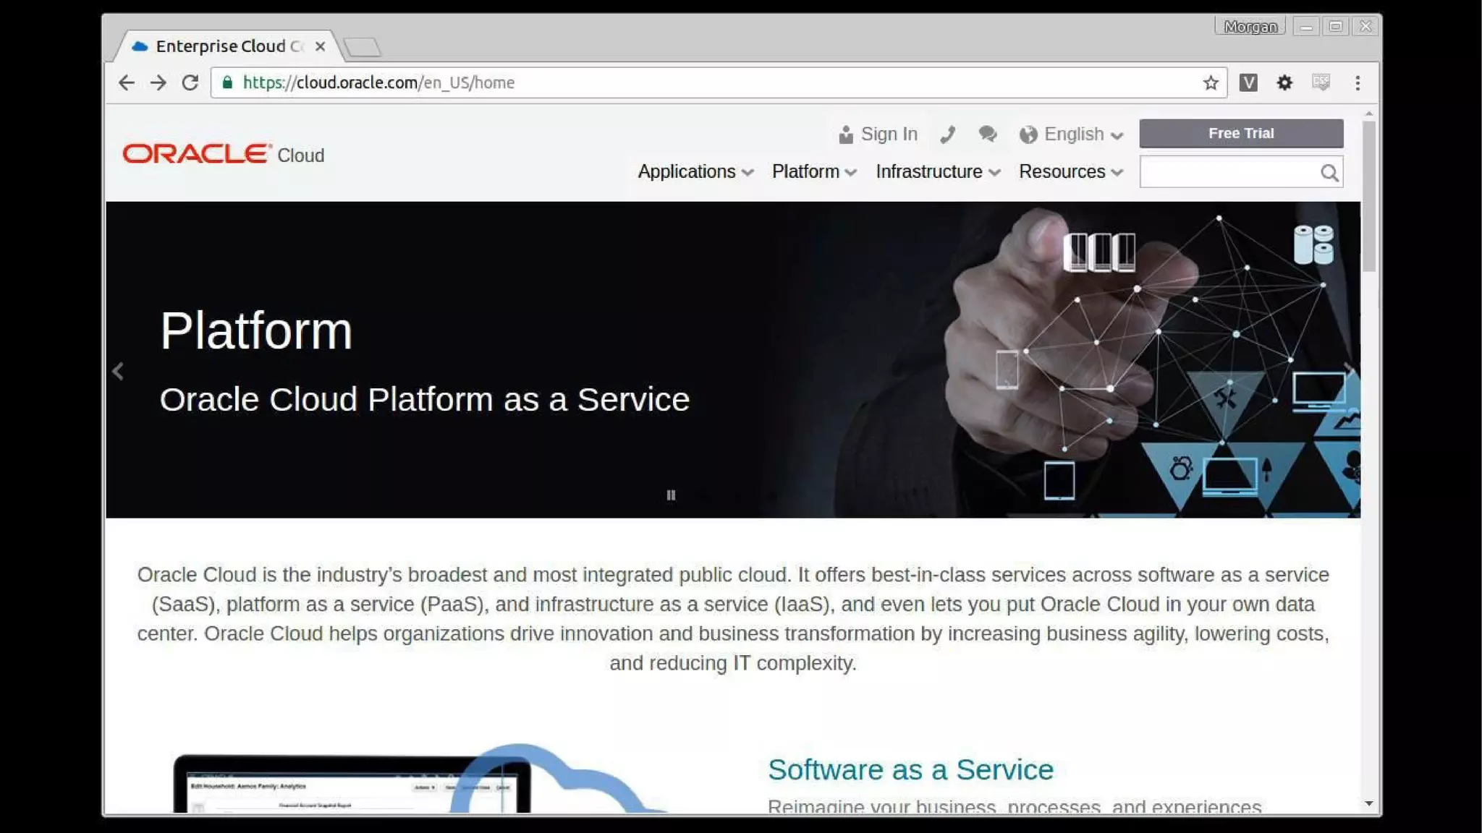
Task: Expand the Infrastructure menu
Action: point(938,172)
